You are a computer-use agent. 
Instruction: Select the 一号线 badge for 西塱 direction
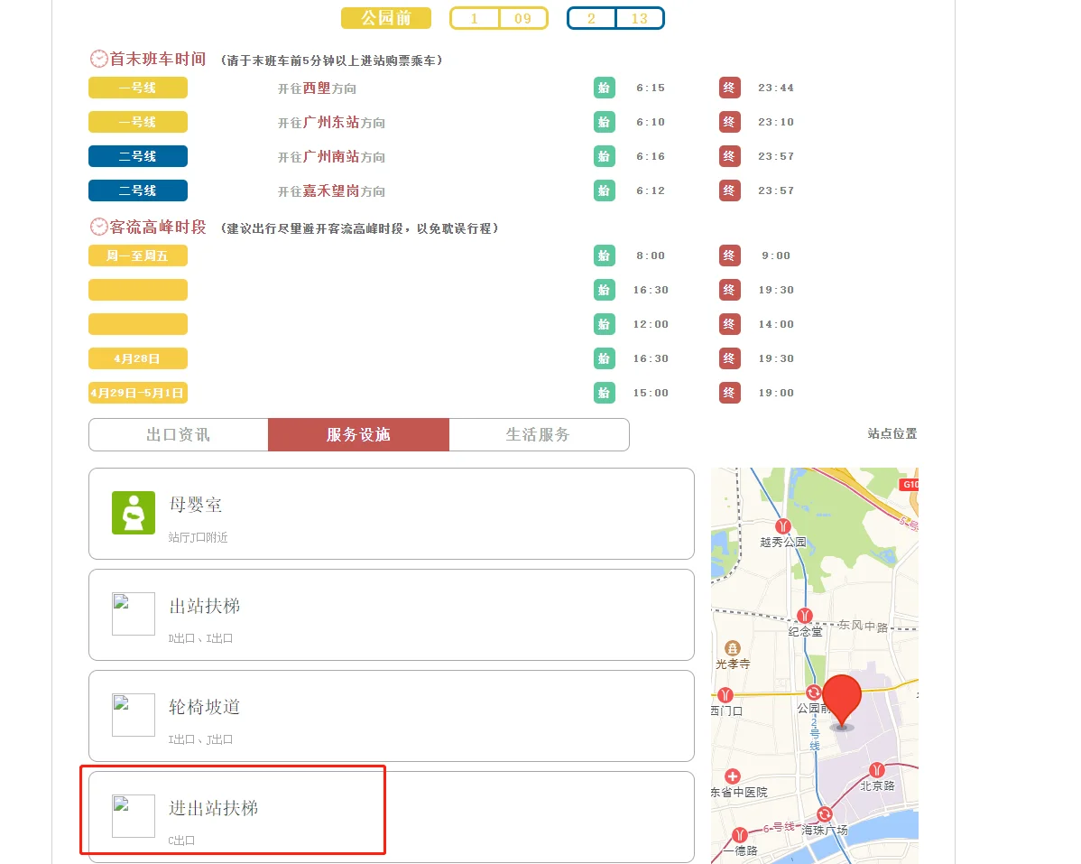click(x=137, y=88)
